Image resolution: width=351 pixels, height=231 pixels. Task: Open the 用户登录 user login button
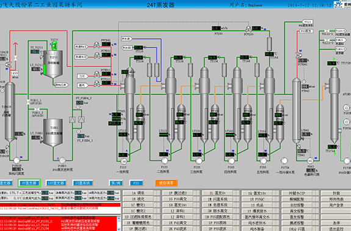336,205
